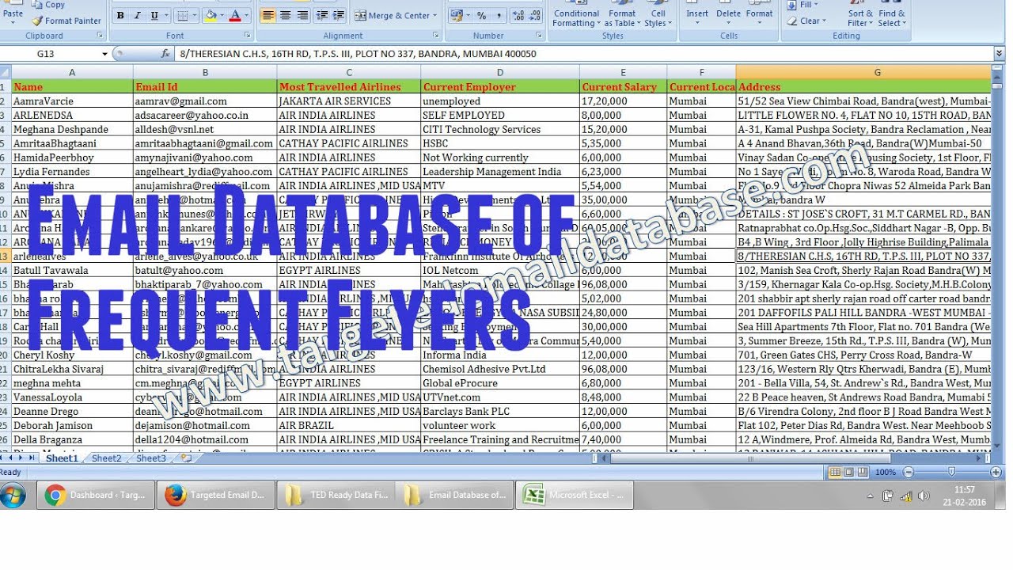Click the Page Layout view toggle
Viewport: 1013px width, 570px height.
pos(848,471)
